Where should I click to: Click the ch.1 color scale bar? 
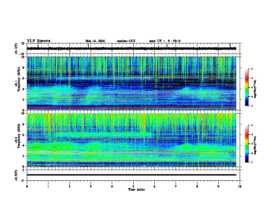tap(246, 87)
